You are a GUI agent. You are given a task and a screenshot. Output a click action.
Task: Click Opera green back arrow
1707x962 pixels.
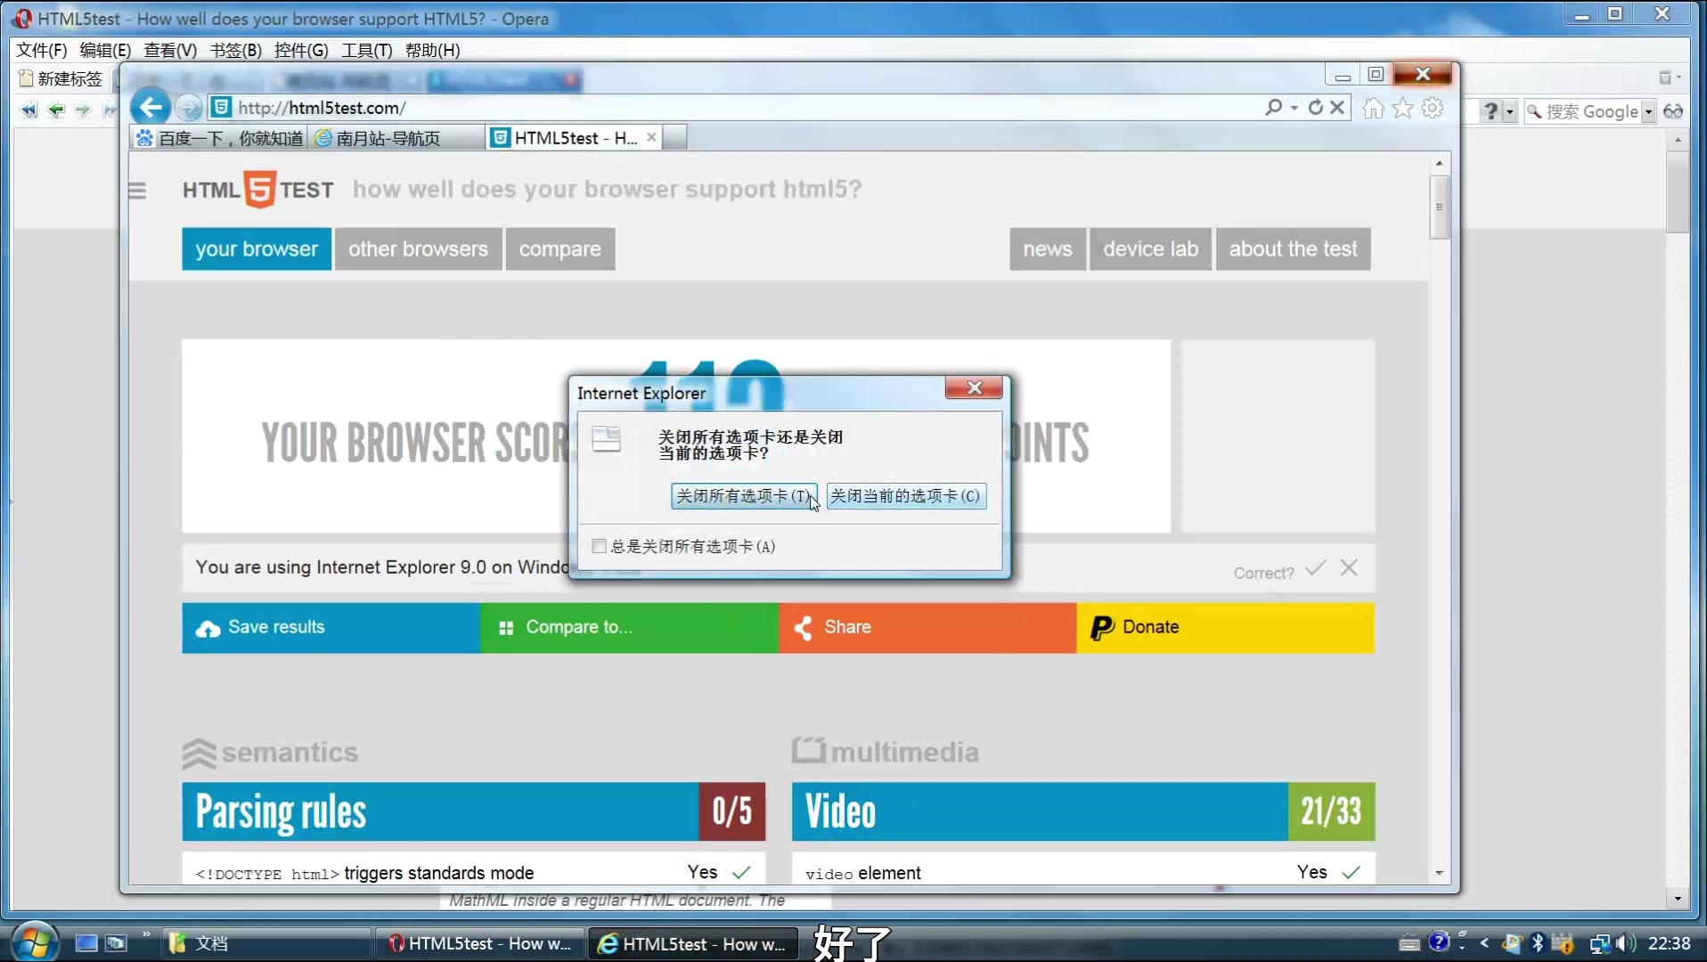coord(56,110)
